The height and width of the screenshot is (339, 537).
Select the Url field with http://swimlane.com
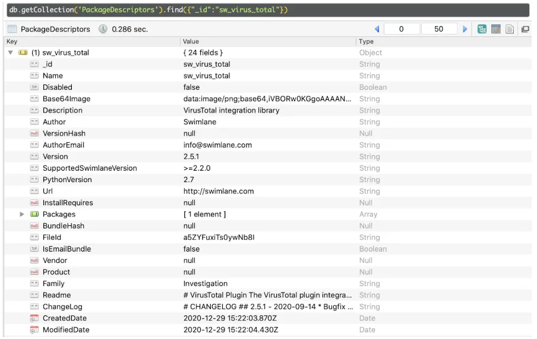268,192
